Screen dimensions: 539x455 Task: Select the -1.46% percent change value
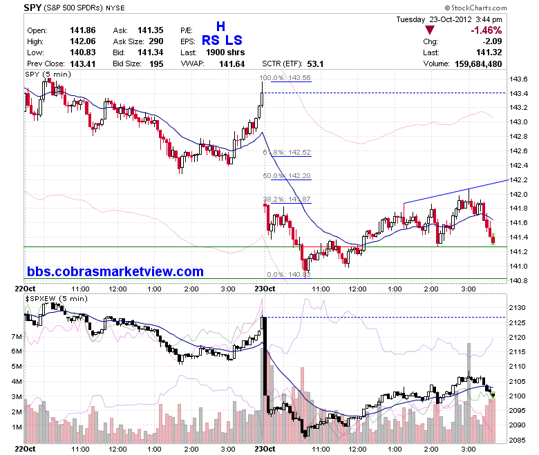pos(486,30)
